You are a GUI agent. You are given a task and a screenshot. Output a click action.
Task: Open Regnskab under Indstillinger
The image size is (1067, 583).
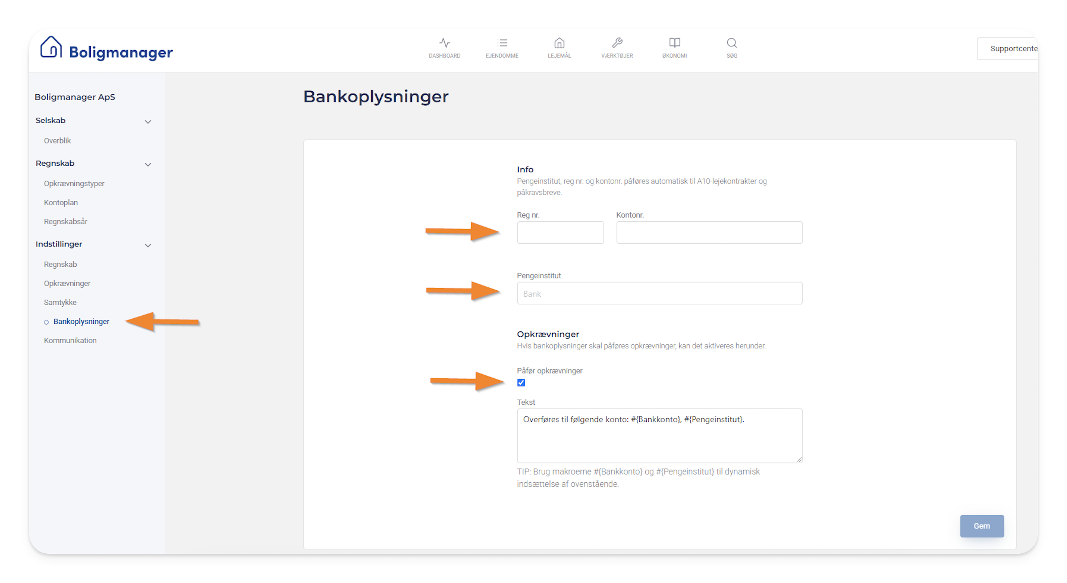60,264
